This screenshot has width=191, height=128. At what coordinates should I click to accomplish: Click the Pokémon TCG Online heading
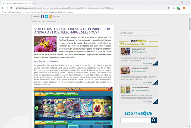[46, 62]
